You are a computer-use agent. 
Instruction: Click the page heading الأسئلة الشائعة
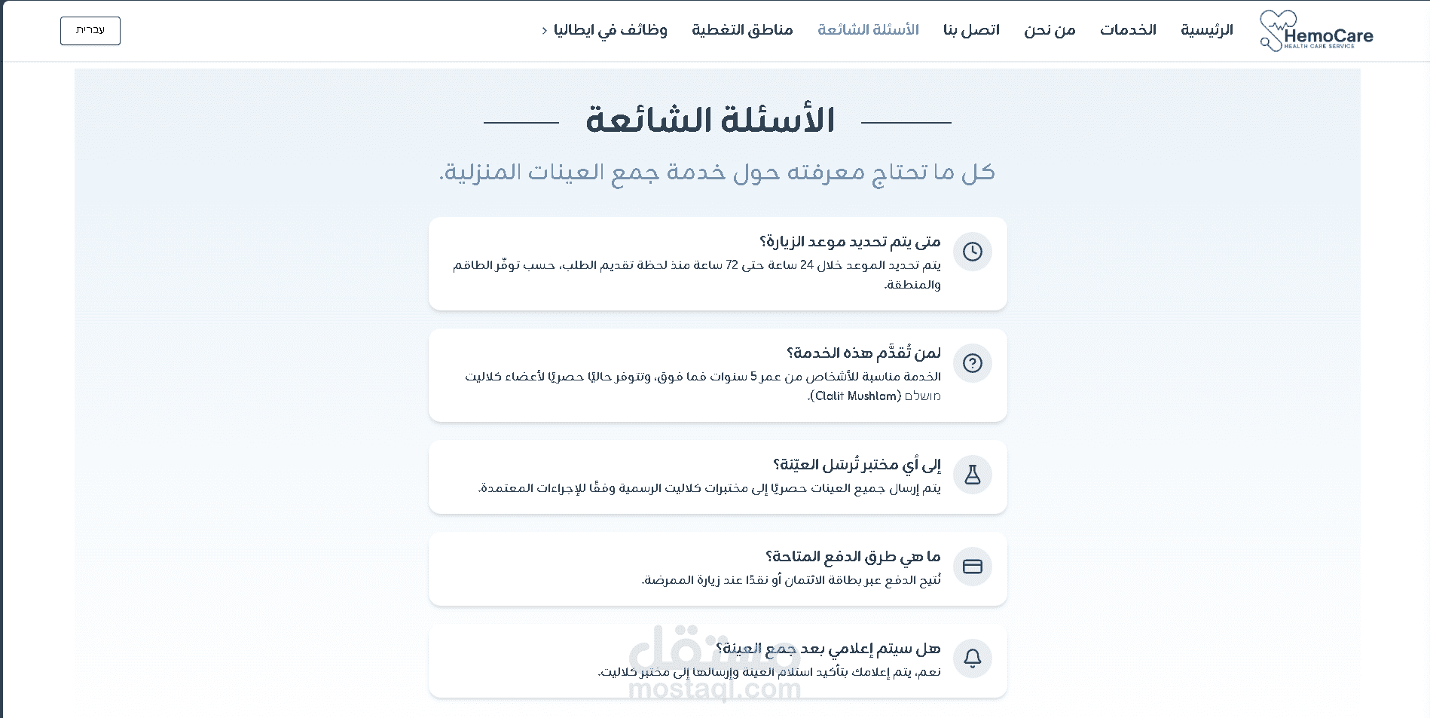click(x=710, y=121)
